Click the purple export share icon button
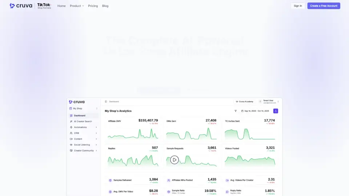 pos(276,111)
